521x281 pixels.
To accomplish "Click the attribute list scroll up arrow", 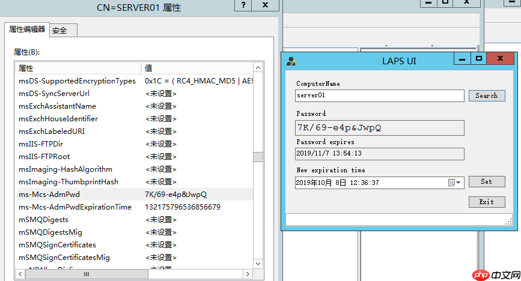I will pyautogui.click(x=258, y=68).
